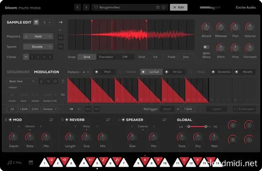Click the swap arrows icon in the REVERB section
Image resolution: width=262 pixels, height=171 pixels.
tap(108, 120)
